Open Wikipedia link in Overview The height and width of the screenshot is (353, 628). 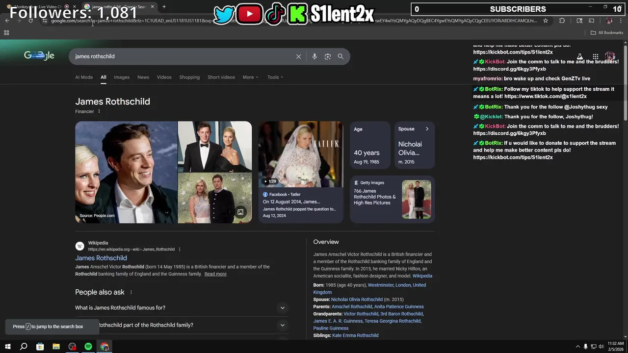tap(422, 276)
